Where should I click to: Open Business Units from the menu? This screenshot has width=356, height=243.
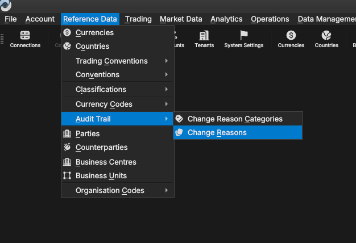pyautogui.click(x=117, y=175)
